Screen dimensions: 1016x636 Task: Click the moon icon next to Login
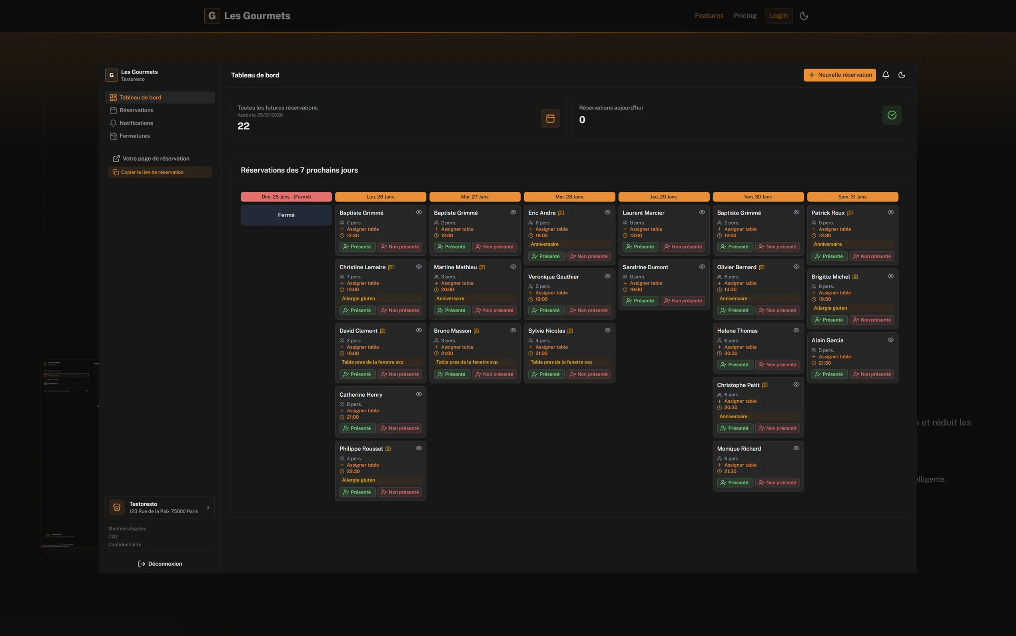[803, 16]
